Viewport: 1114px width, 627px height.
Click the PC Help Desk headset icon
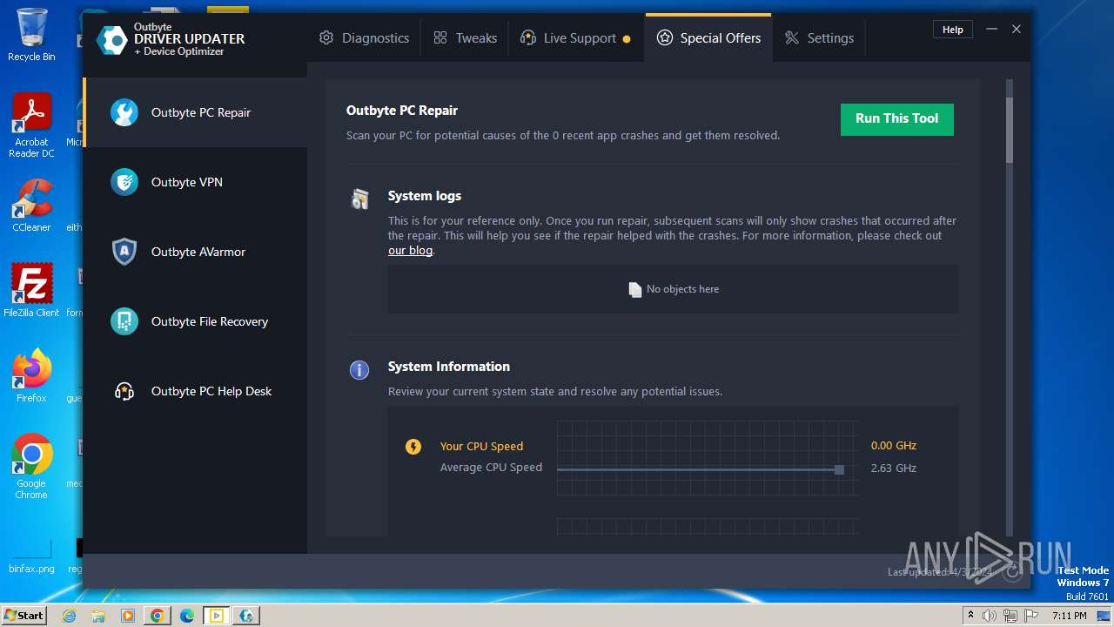tap(124, 391)
